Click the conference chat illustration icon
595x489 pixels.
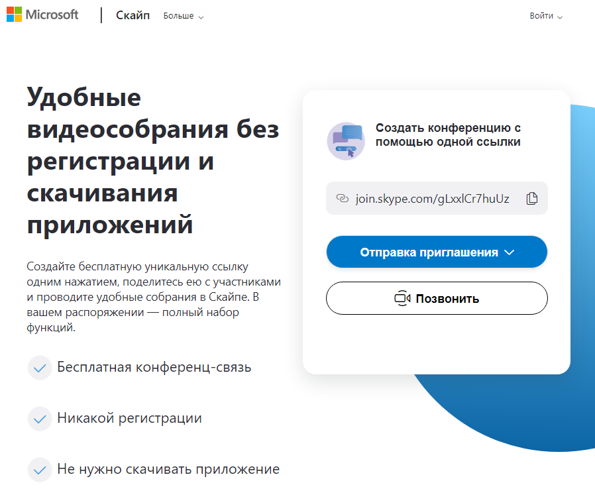346,140
